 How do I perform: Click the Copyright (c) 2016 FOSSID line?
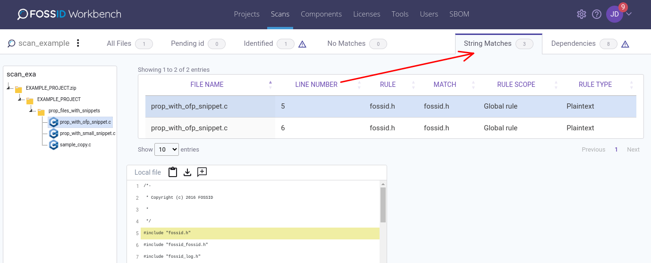[x=179, y=197]
